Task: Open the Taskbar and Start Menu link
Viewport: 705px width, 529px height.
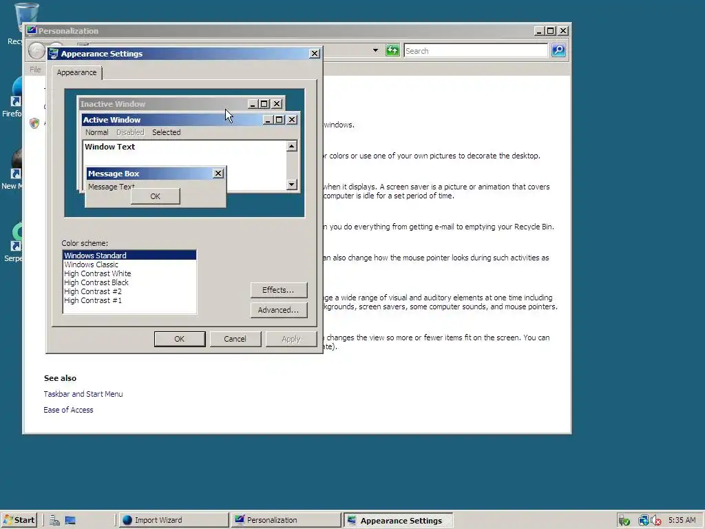Action: coord(83,393)
